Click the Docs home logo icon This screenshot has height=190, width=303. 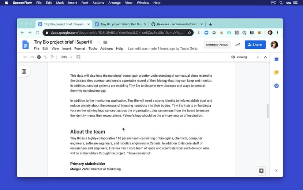(x=26, y=45)
